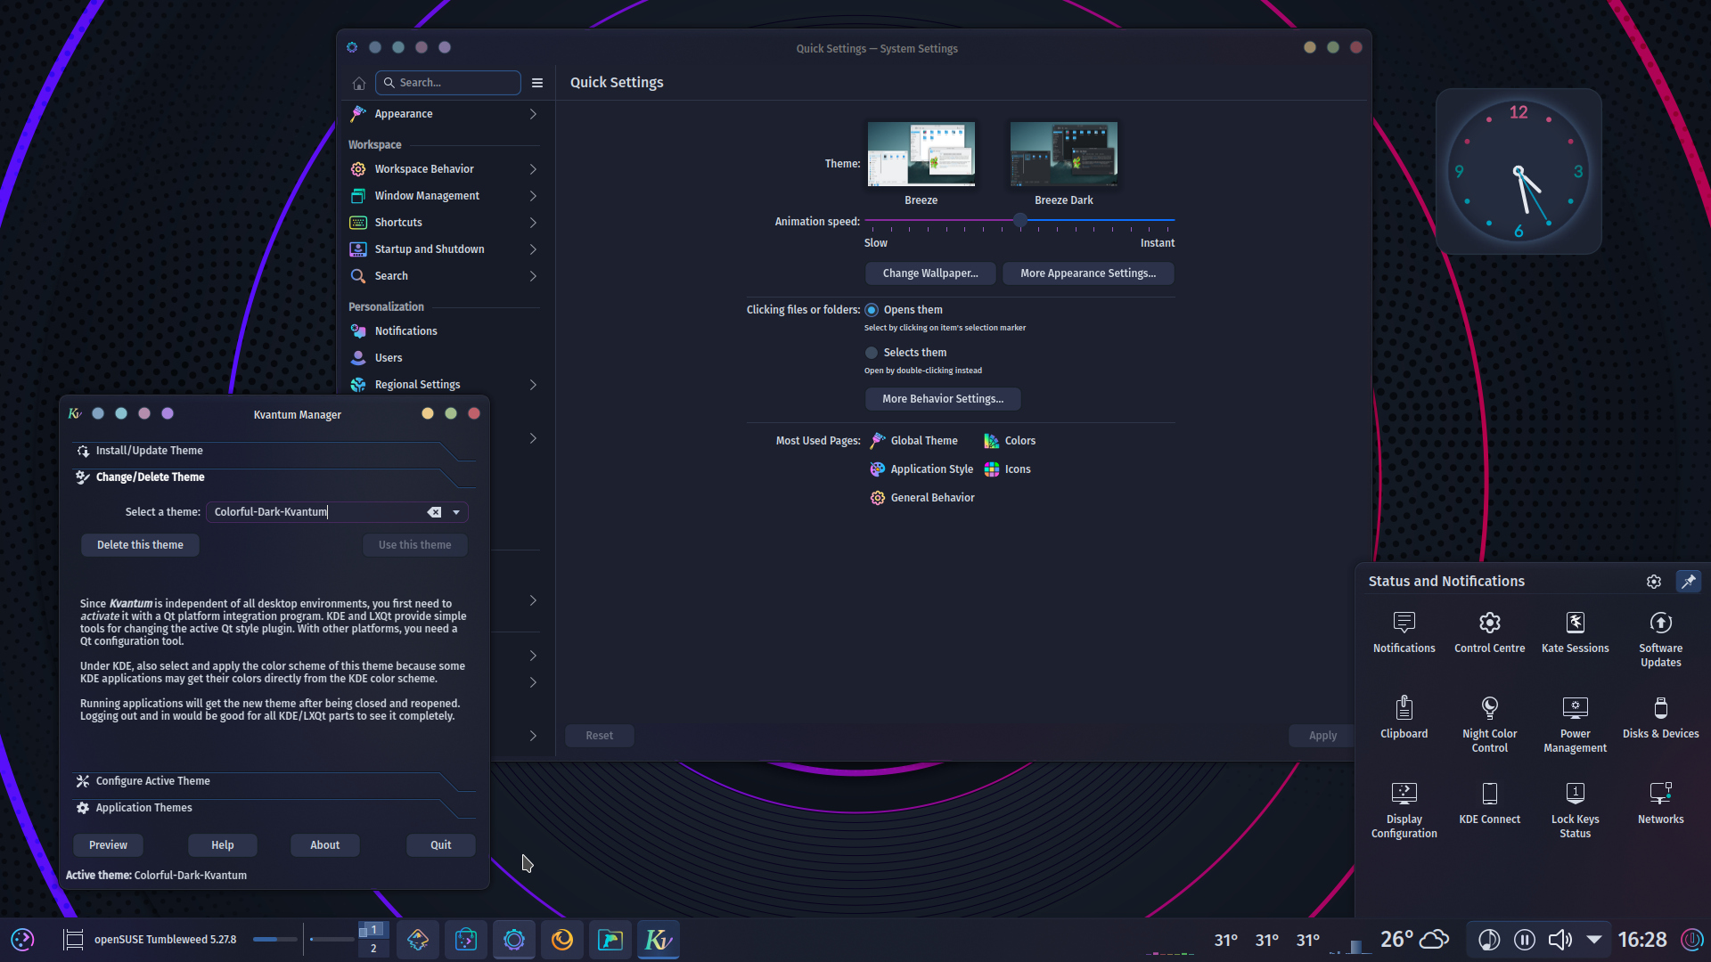The image size is (1711, 962).
Task: Open KDE Connect tray item
Action: [1489, 803]
